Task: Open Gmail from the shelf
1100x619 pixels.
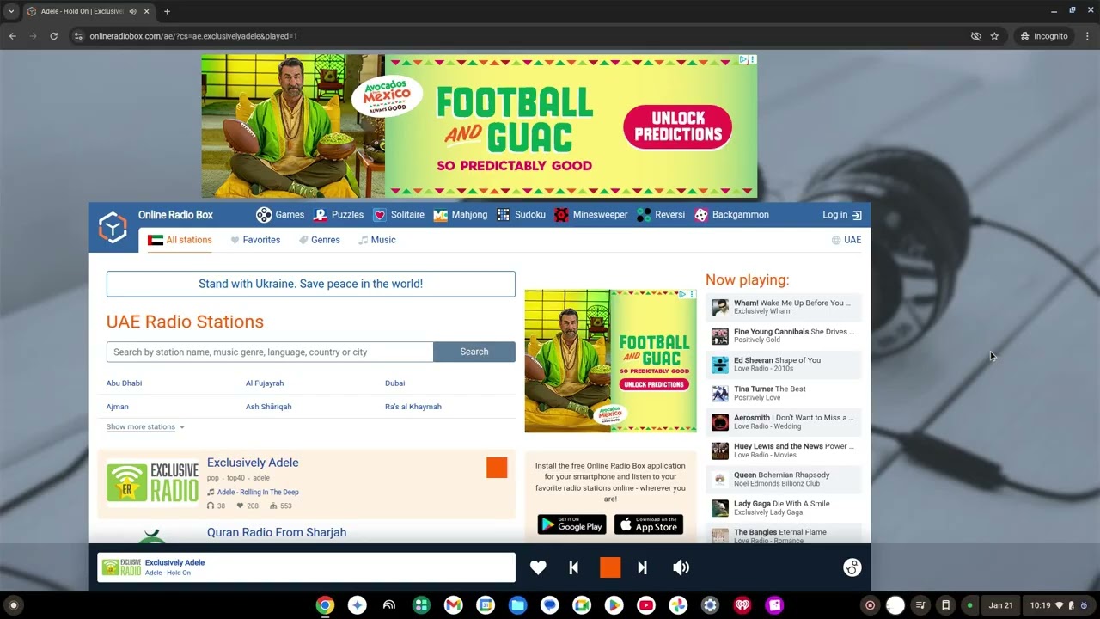Action: tap(453, 605)
